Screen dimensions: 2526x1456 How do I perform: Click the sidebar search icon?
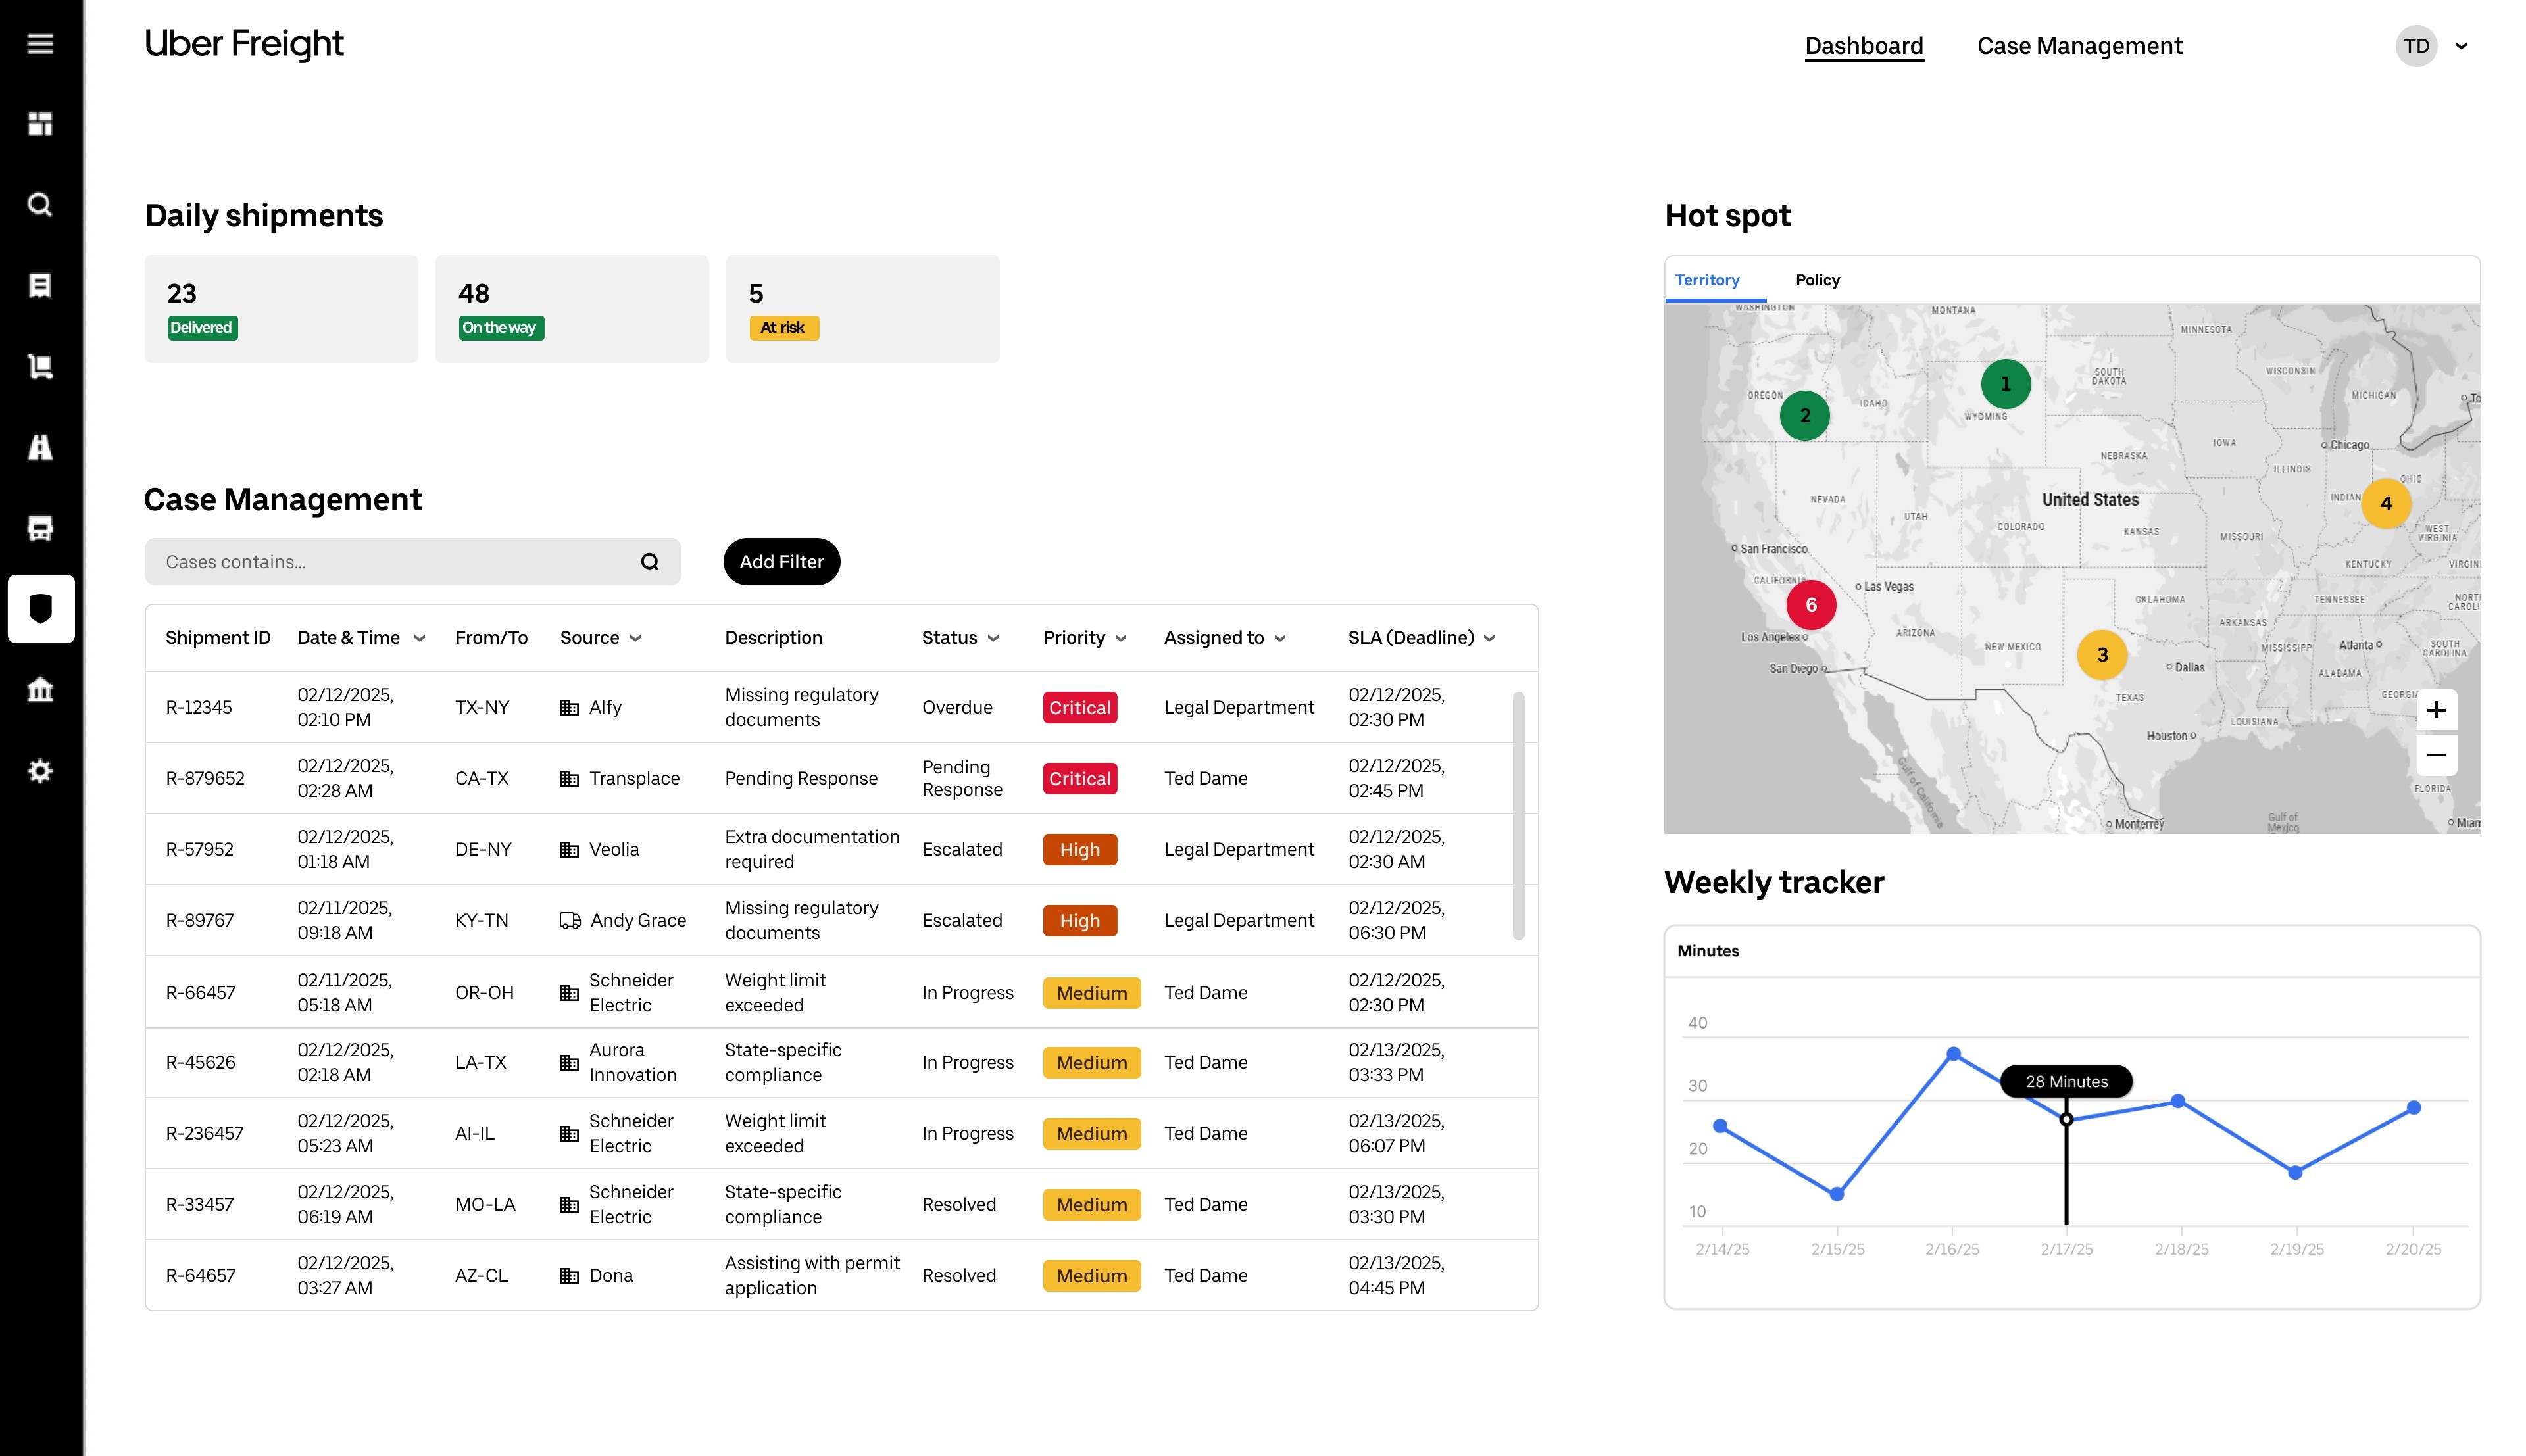[40, 205]
